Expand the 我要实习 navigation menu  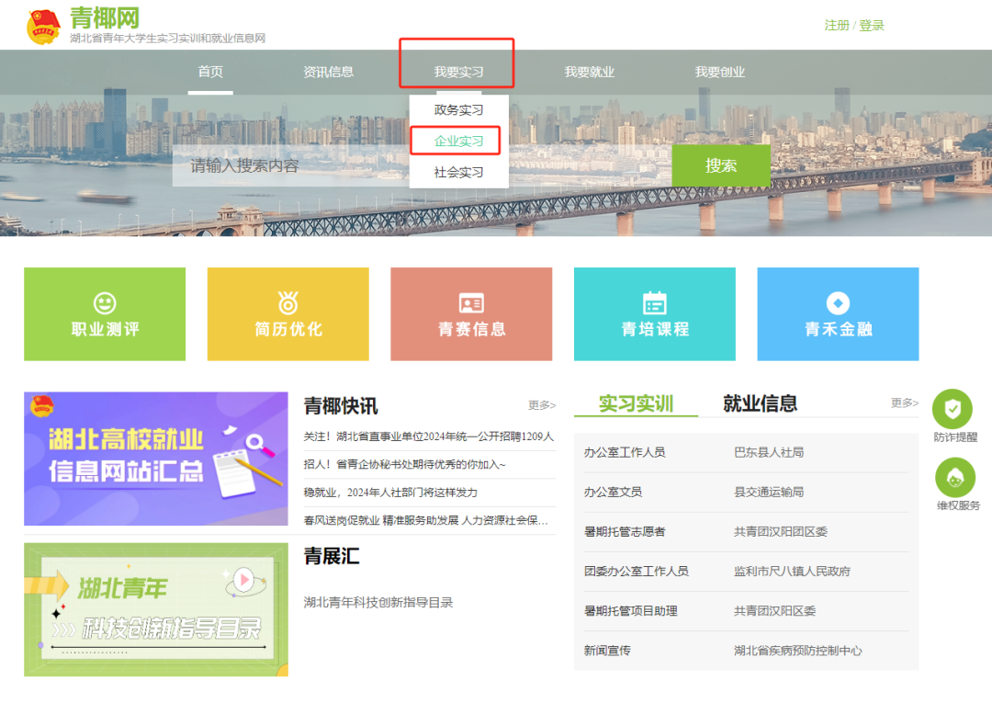click(458, 72)
